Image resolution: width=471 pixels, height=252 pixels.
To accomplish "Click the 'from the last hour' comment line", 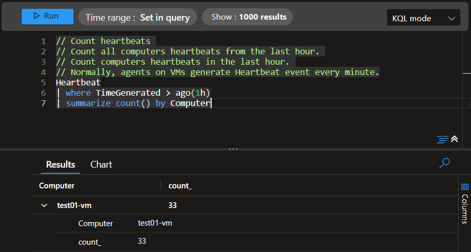I will (187, 51).
